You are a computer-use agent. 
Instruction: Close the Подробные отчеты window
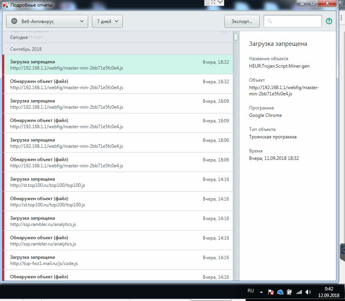click(x=327, y=3)
